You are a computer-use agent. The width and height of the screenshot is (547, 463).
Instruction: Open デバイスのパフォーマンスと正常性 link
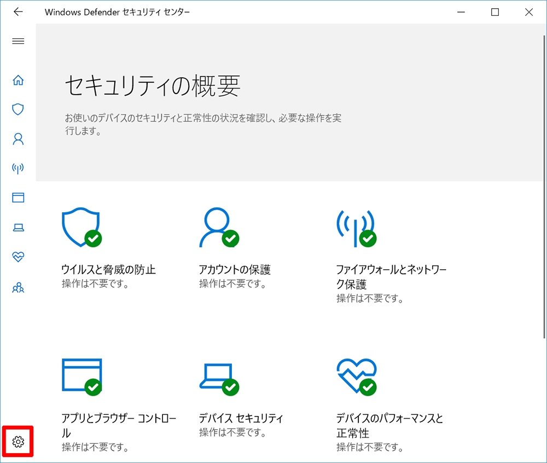[389, 425]
